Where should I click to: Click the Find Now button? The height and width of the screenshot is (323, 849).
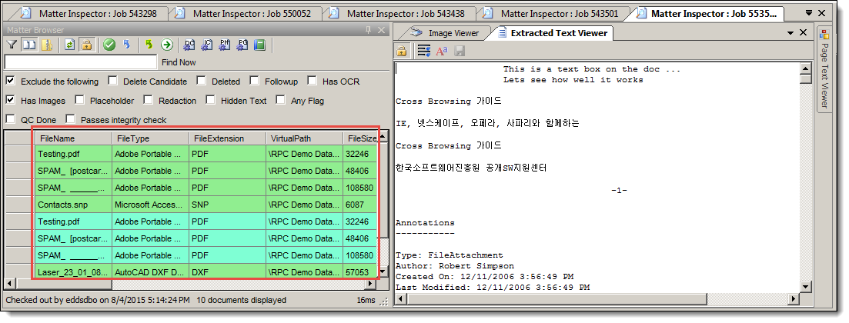[179, 62]
